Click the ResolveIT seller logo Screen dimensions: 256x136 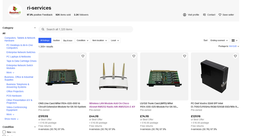pos(15,10)
